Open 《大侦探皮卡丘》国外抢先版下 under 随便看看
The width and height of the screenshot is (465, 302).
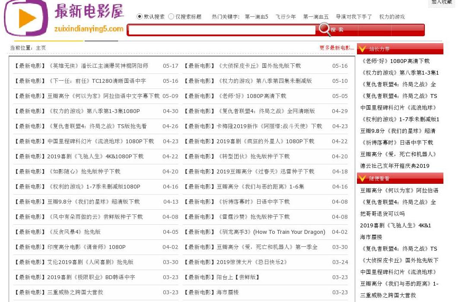[x=399, y=260]
